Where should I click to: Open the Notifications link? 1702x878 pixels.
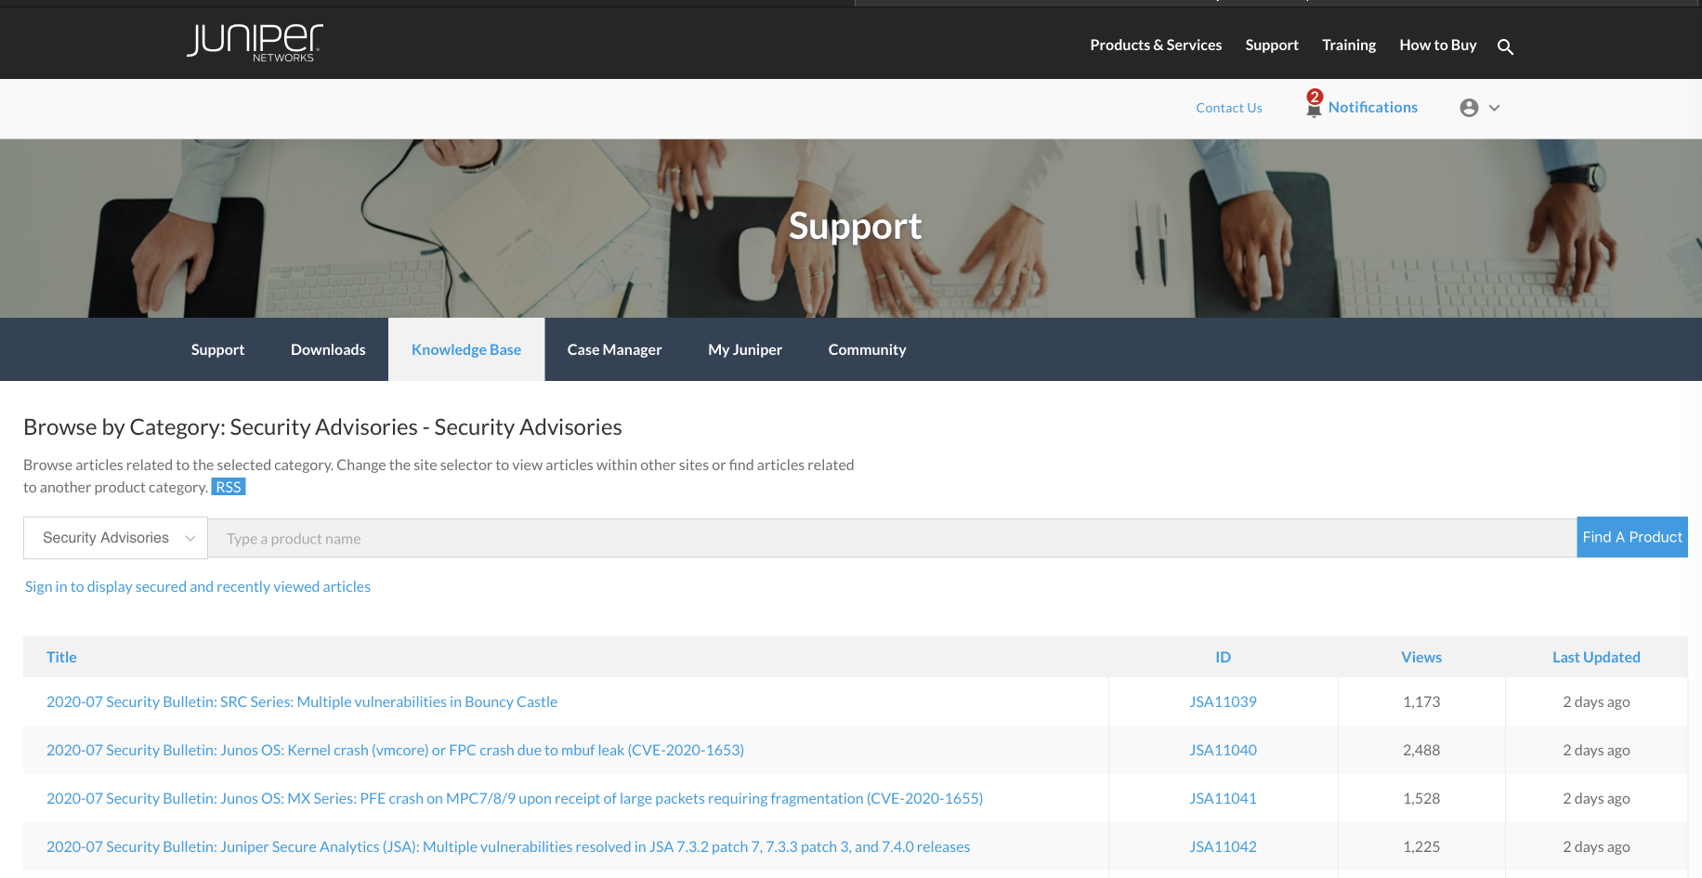click(1372, 107)
